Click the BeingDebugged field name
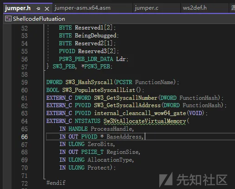 96,36
